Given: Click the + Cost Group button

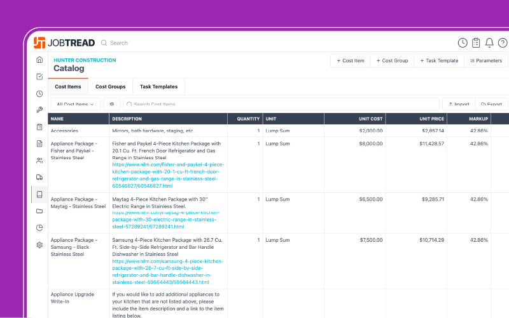Looking at the screenshot, I should (392, 60).
